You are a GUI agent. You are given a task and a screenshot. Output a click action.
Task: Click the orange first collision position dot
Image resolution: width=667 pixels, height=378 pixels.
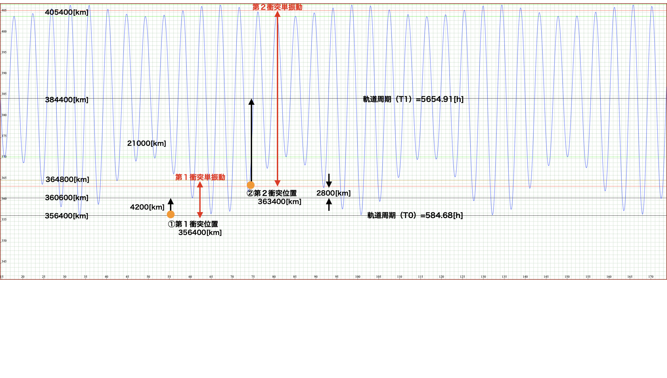171,214
